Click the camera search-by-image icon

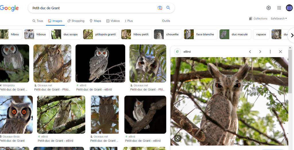160,8
